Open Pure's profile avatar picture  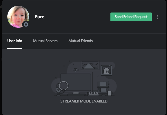(18, 17)
